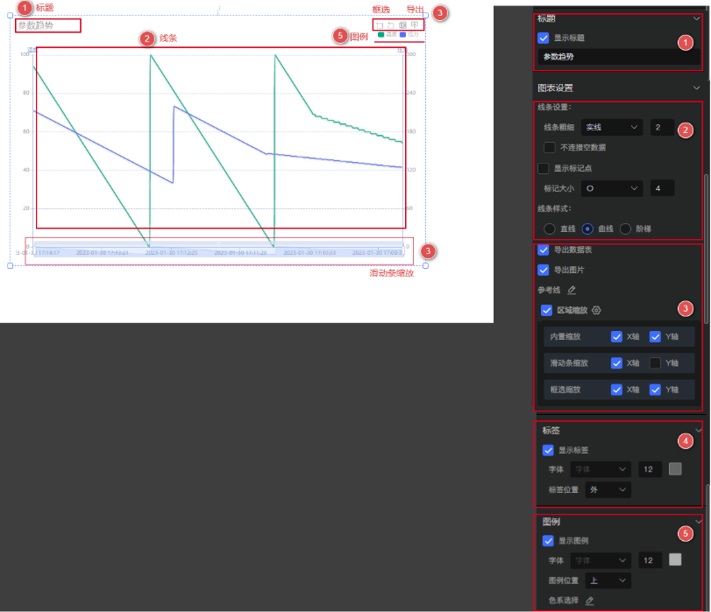Uncheck 框选缩放 Y轴 checkbox
This screenshot has height=612, width=711.
[x=655, y=390]
